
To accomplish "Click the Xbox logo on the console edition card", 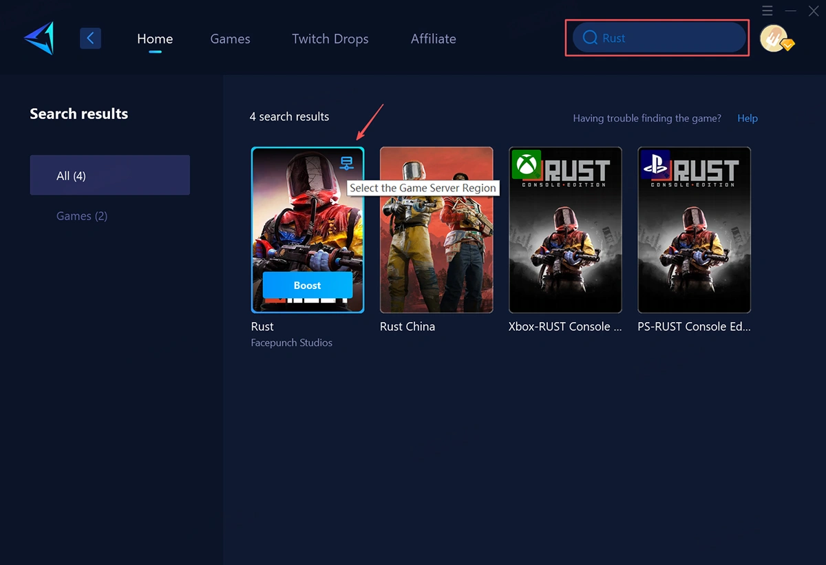I will click(525, 163).
